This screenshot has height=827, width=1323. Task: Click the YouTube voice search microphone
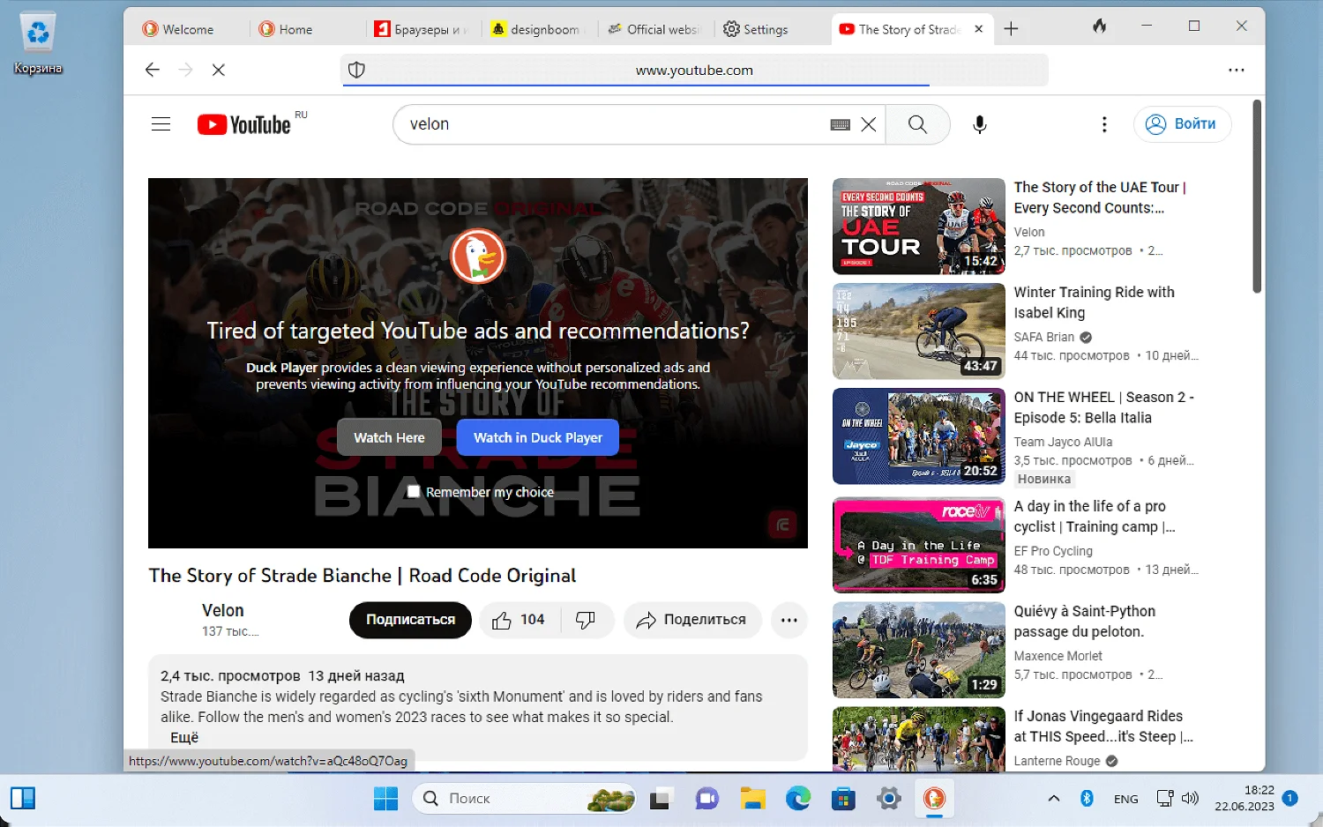979,124
